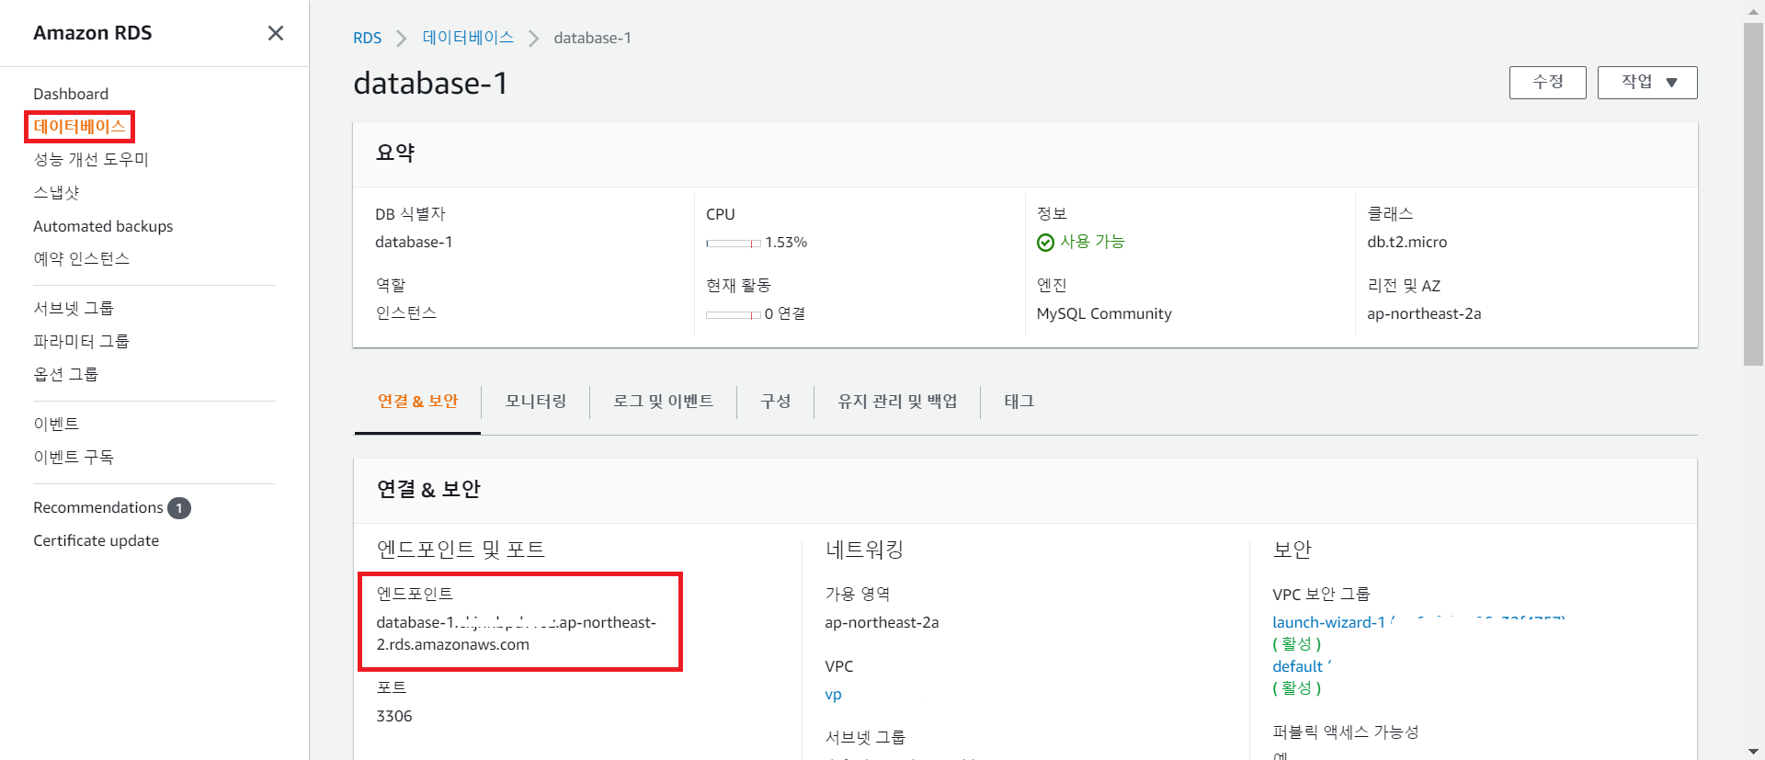Image resolution: width=1765 pixels, height=760 pixels.
Task: Open 스냅샷 in the sidebar
Action: pos(56,193)
